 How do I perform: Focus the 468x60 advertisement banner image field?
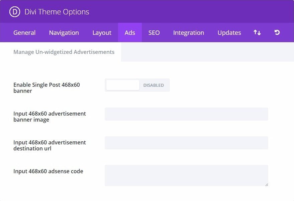[x=186, y=114]
